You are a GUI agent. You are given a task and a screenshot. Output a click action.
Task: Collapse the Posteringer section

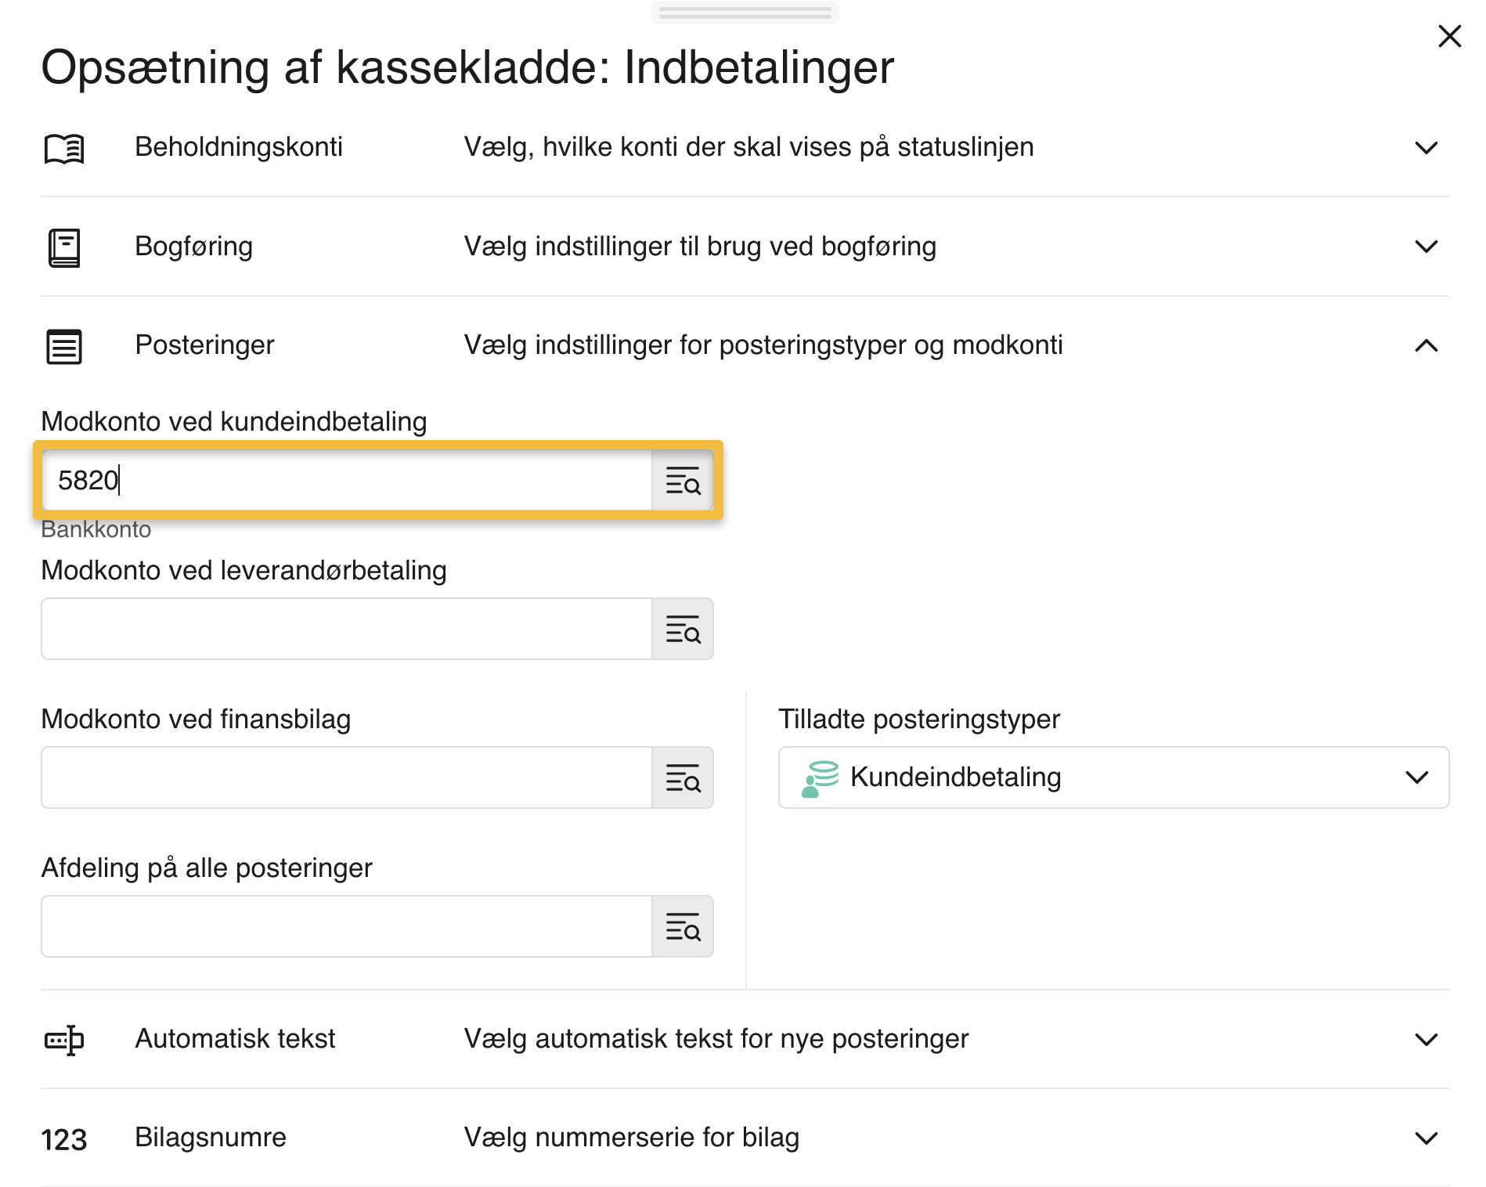click(x=1426, y=345)
